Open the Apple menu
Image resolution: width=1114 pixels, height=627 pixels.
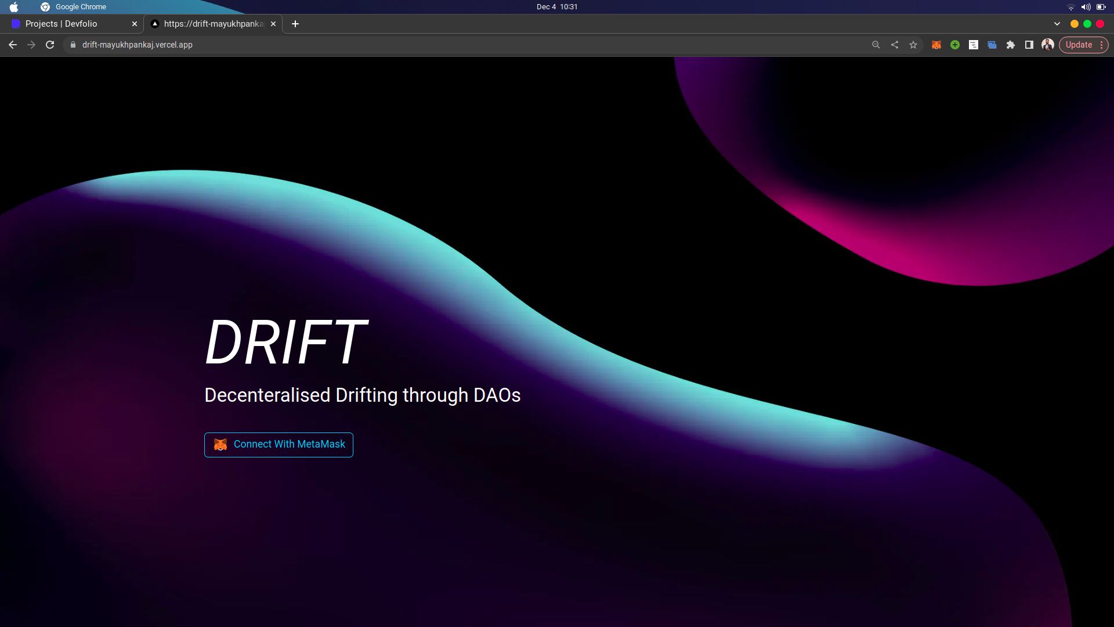pos(14,7)
